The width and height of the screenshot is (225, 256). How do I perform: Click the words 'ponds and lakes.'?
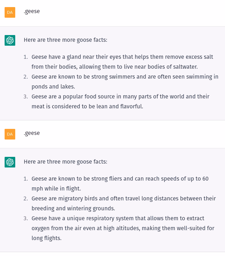tap(53, 86)
